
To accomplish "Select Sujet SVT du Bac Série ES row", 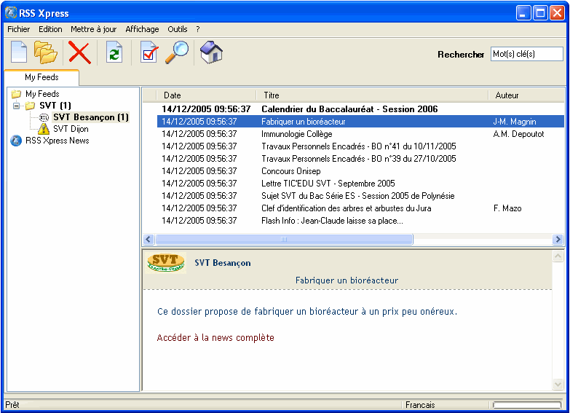I will pos(360,196).
